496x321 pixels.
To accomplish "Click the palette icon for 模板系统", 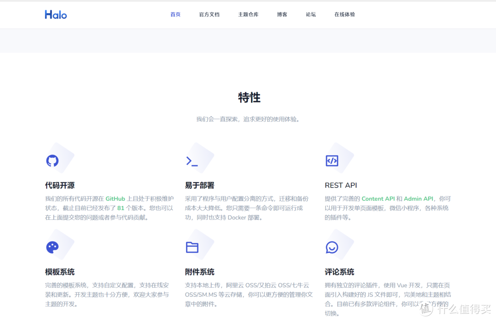I will tap(52, 247).
